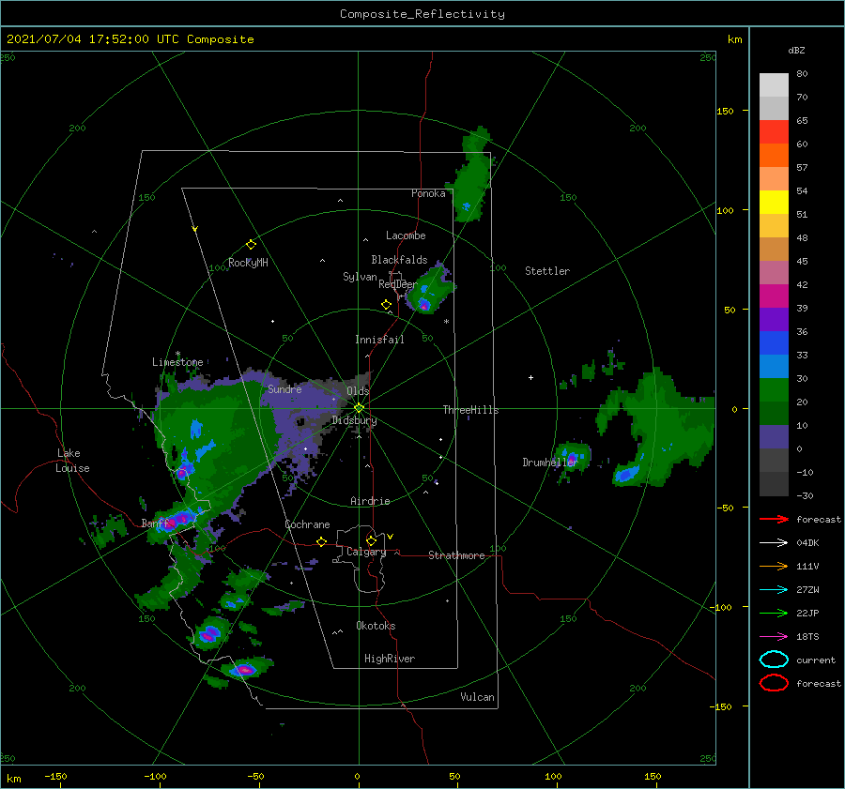This screenshot has width=845, height=789.
Task: Click the Lake Louise label
Action: pos(72,461)
